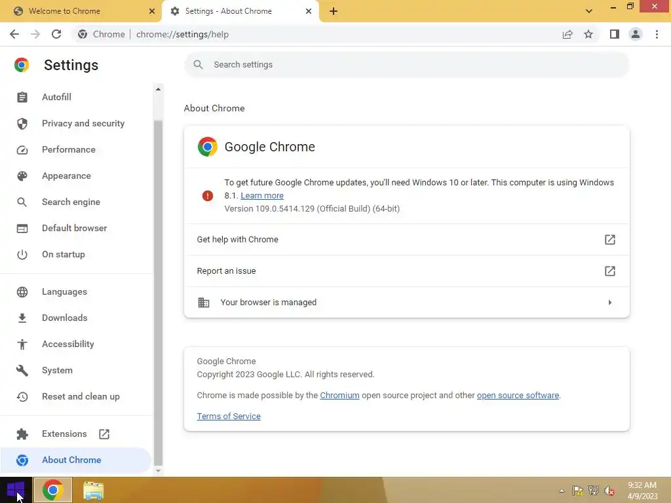Close the Settings - About Chrome tab
The height and width of the screenshot is (503, 671).
click(x=309, y=11)
